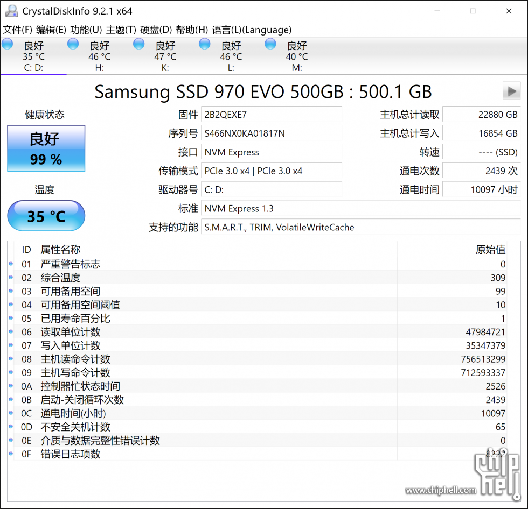Click the 支持的功能 field with S.M.A.R.T., TRIM

[x=361, y=227]
